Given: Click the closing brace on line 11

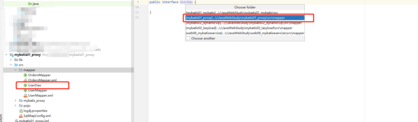Looking at the screenshot, I should pyautogui.click(x=150, y=12).
